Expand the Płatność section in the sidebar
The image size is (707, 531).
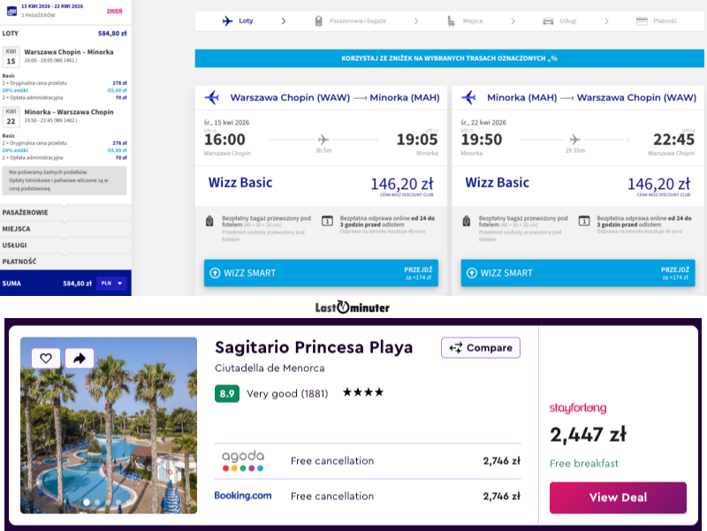(x=65, y=262)
